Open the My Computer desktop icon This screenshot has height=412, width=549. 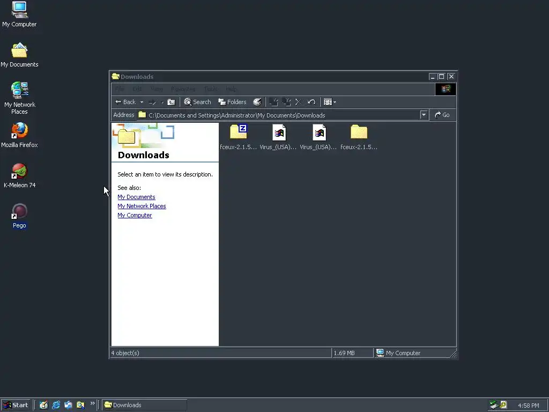click(x=19, y=14)
